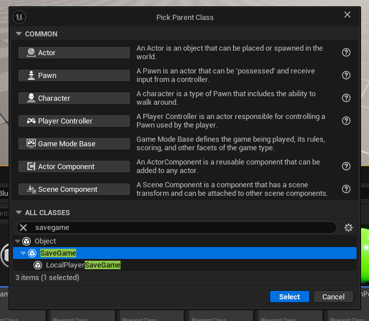Close the Pick Parent Class dialog

click(x=347, y=15)
